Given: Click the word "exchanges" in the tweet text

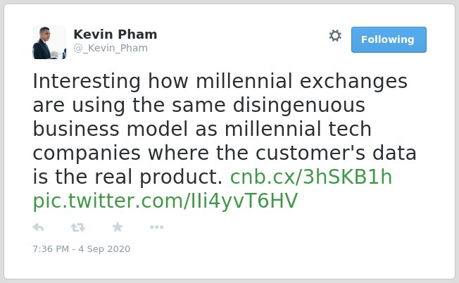Looking at the screenshot, I should click(353, 82).
